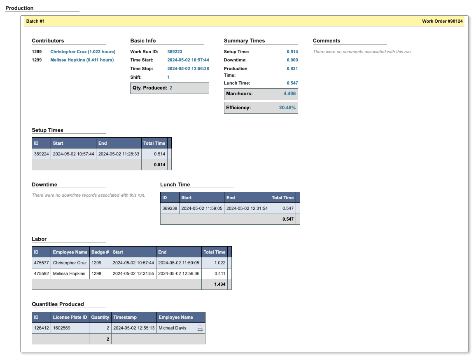476x360 pixels.
Task: Click Downtime summary value 0.000
Action: point(292,60)
